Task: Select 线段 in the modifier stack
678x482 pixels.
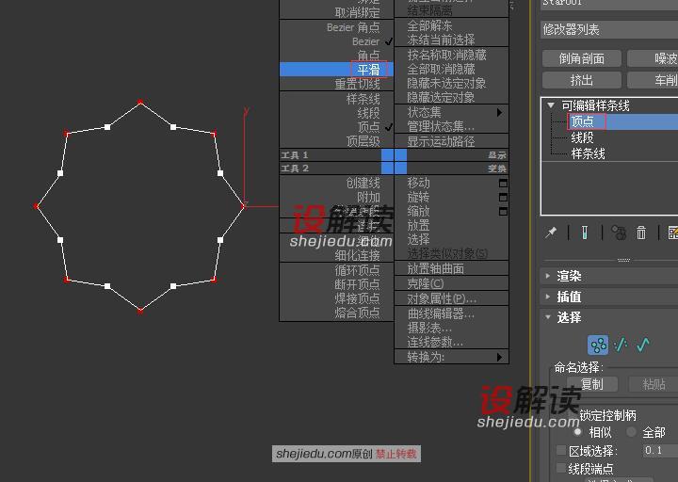Action: (x=583, y=137)
